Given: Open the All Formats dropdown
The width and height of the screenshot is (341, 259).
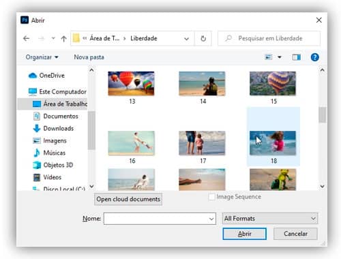Looking at the screenshot, I should click(270, 219).
